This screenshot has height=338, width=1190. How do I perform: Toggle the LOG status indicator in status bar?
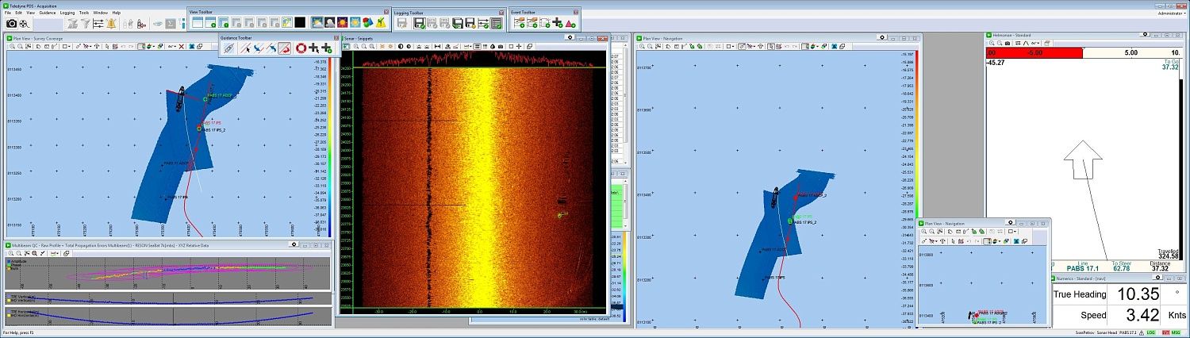pos(1151,332)
